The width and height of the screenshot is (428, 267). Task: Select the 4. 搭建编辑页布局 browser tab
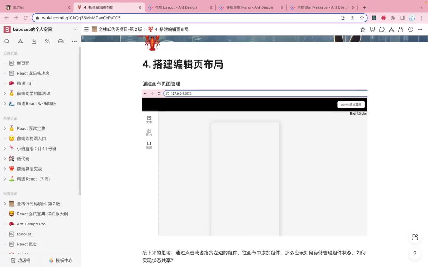pos(109,7)
